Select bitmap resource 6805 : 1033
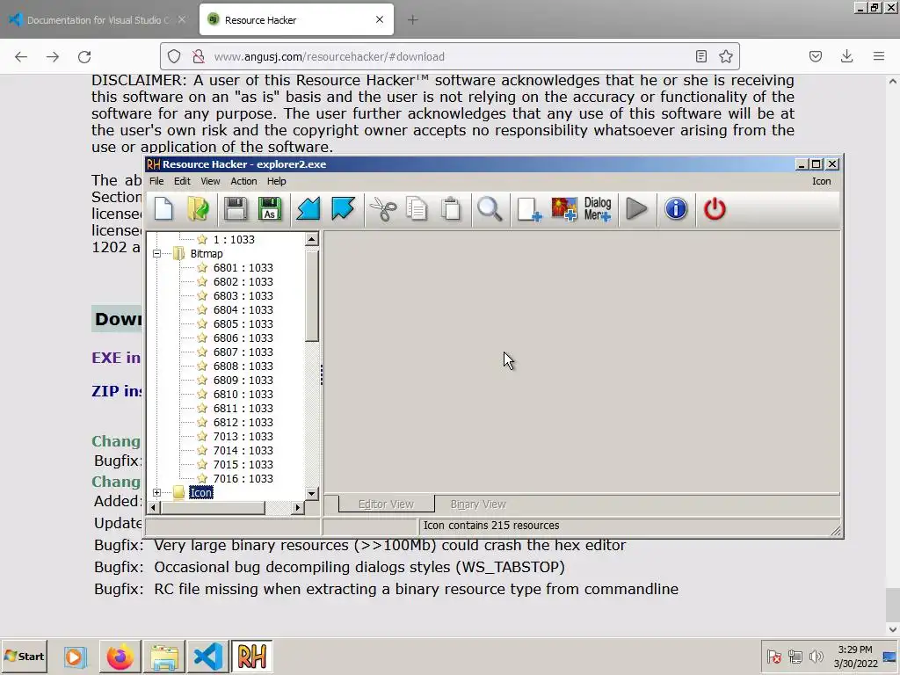 (243, 323)
